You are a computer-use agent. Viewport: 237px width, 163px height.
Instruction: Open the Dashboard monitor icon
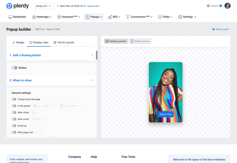10,17
